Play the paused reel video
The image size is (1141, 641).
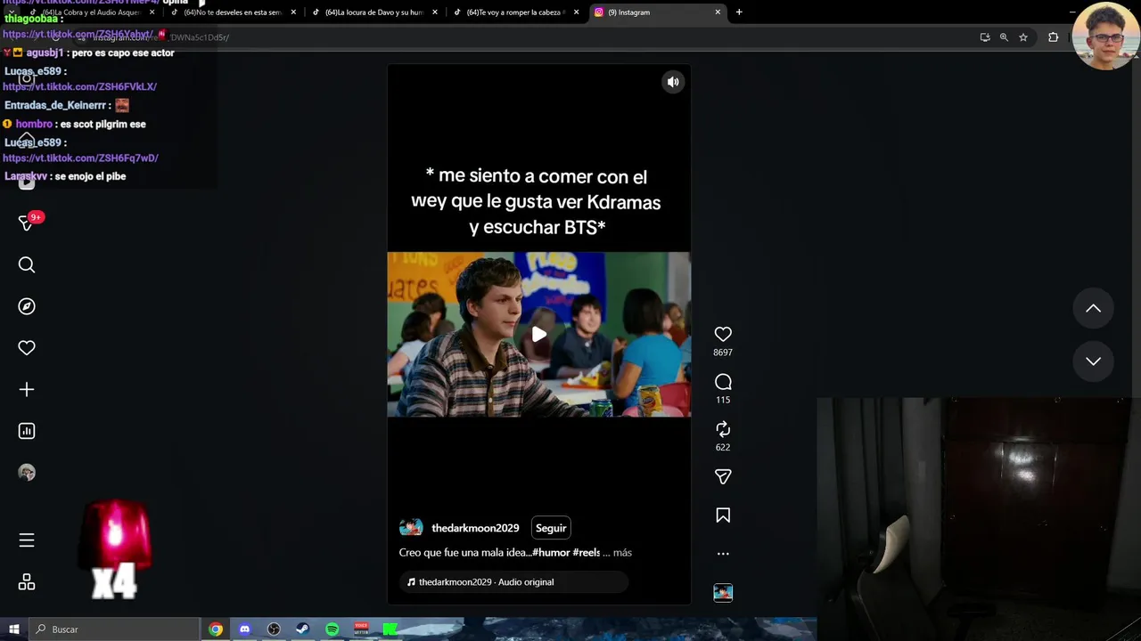[x=539, y=335]
